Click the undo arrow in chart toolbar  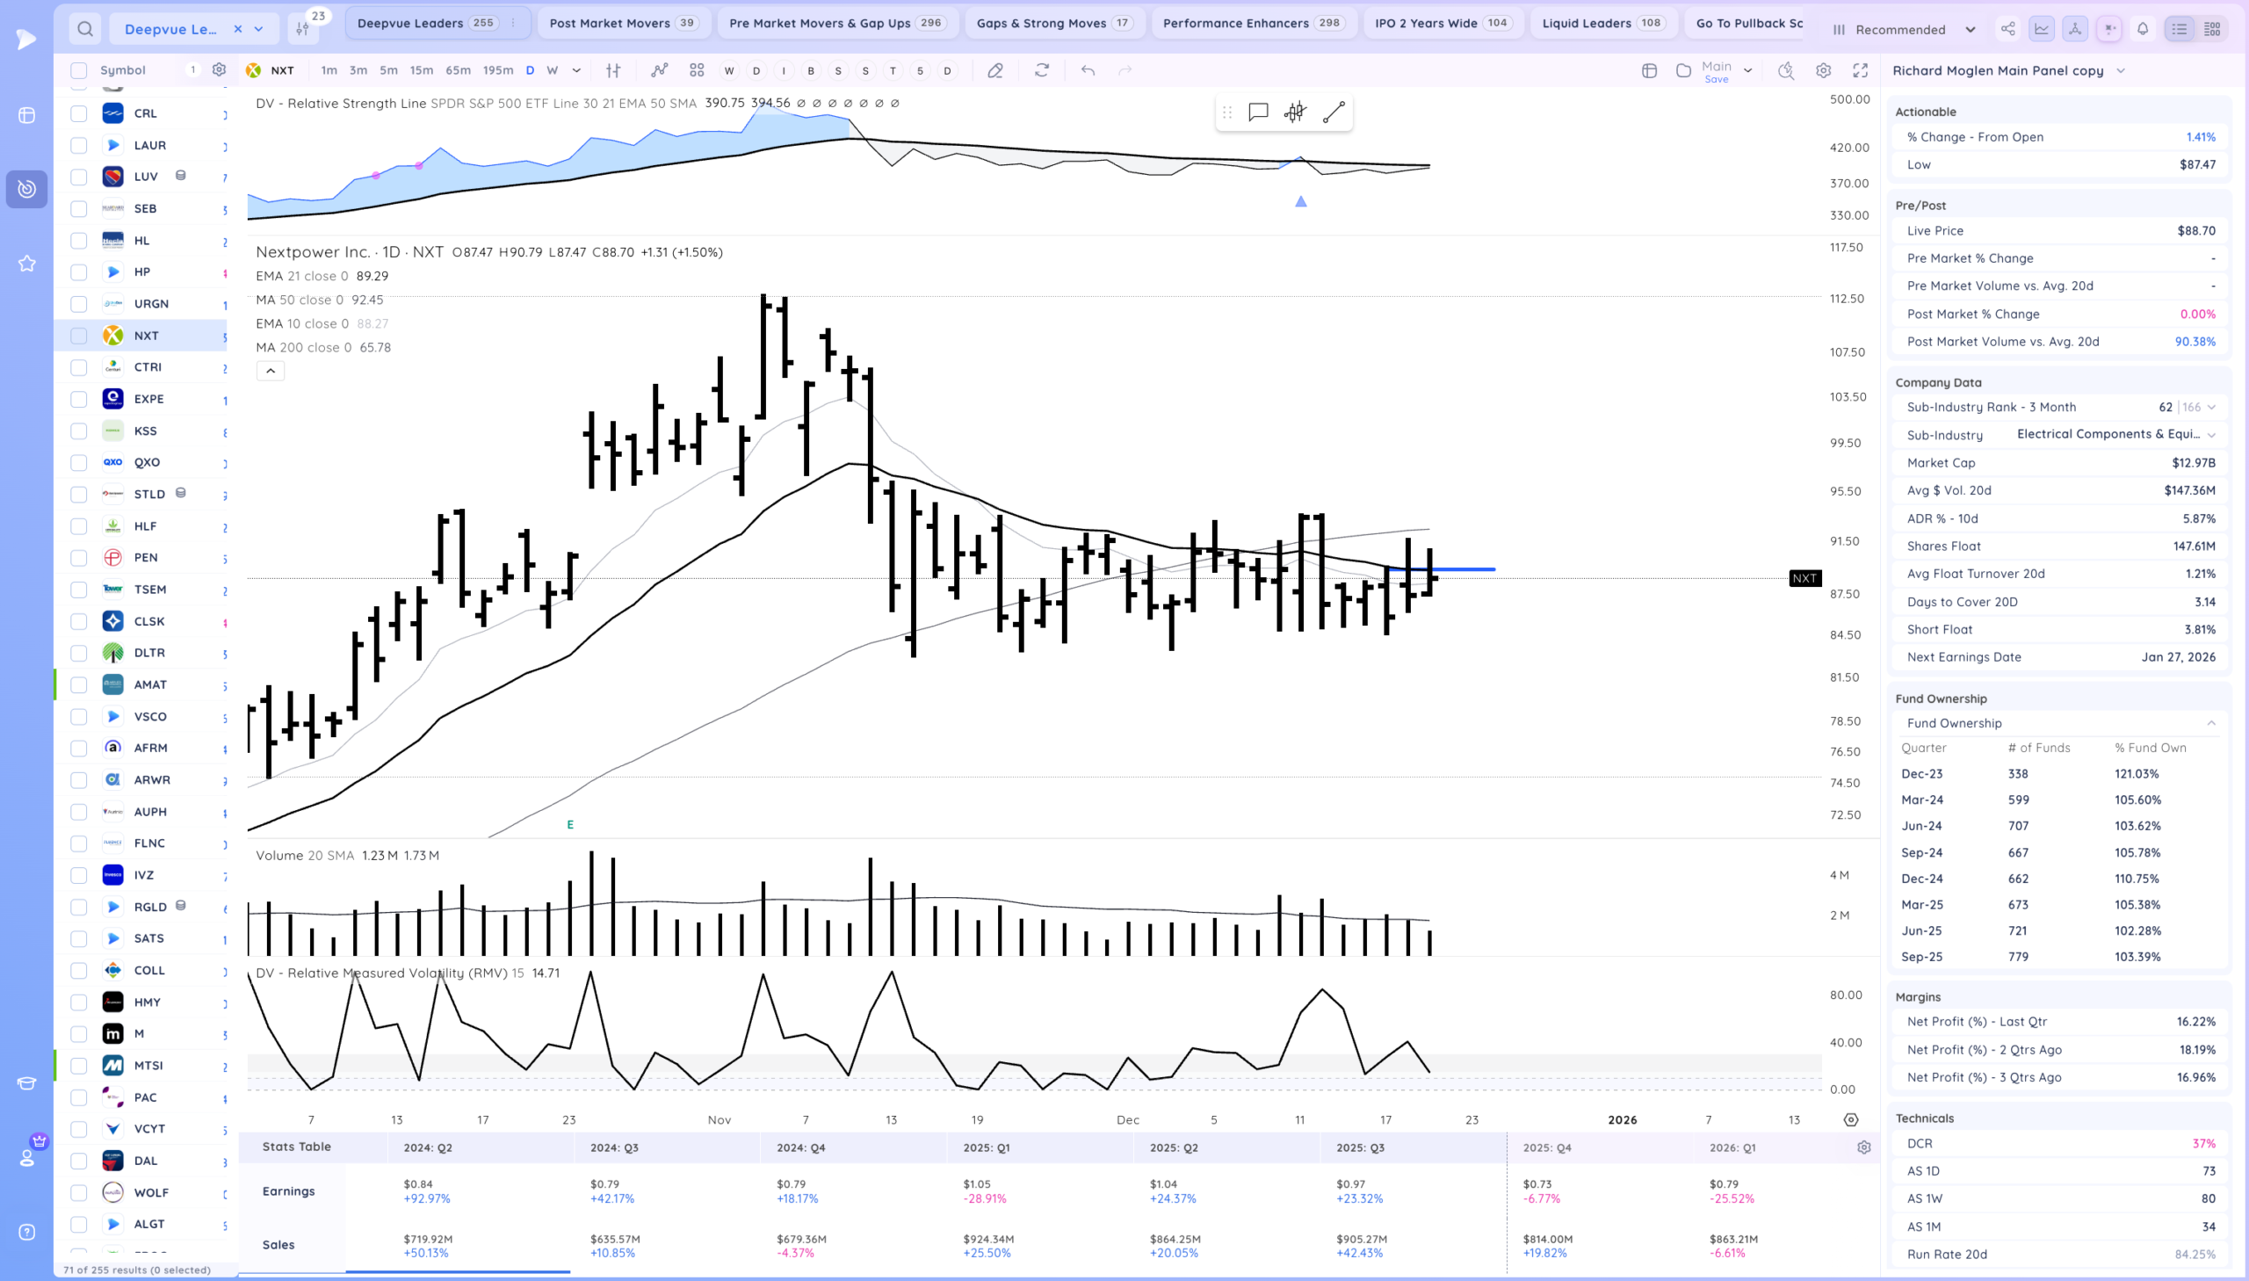click(1088, 70)
